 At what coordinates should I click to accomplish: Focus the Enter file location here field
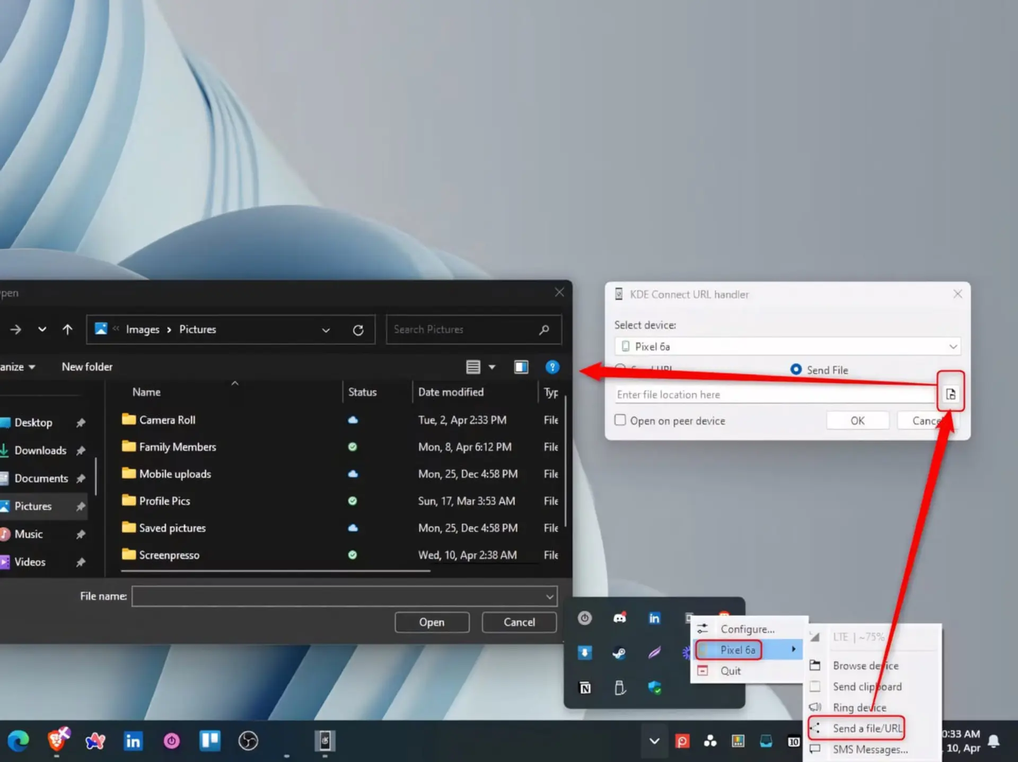click(x=775, y=395)
